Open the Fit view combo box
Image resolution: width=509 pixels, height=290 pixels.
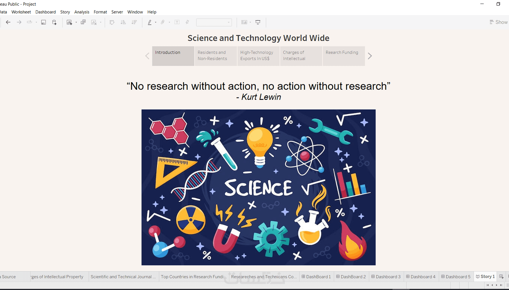[214, 22]
